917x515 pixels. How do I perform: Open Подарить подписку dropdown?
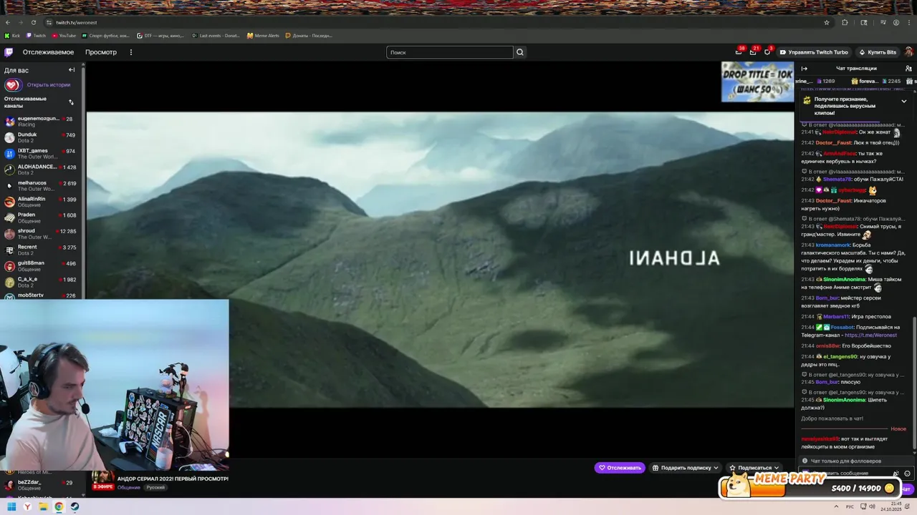[x=685, y=468]
